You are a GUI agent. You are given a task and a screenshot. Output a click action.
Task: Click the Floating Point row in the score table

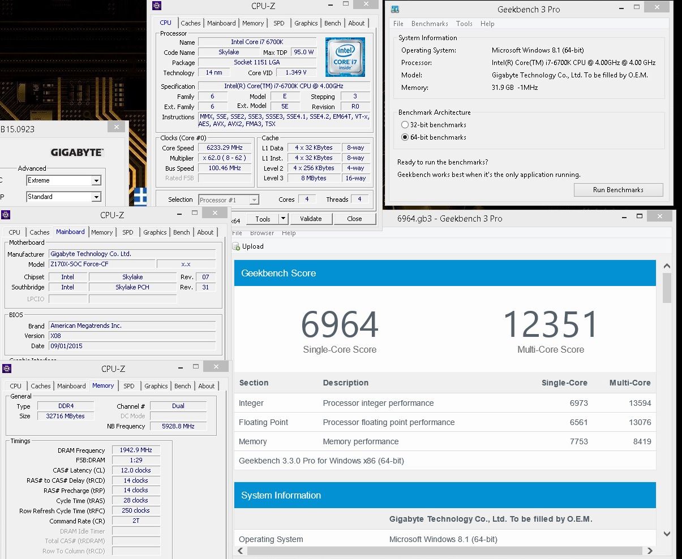point(445,422)
